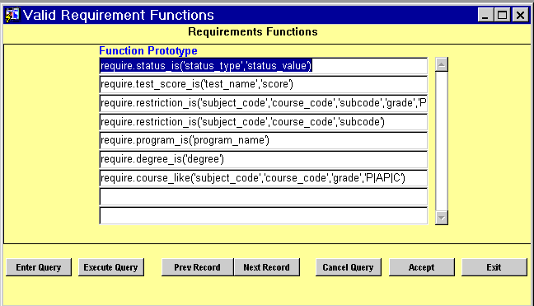Click the scrollbar up arrow
Screen dimensions: 534x306
click(442, 64)
